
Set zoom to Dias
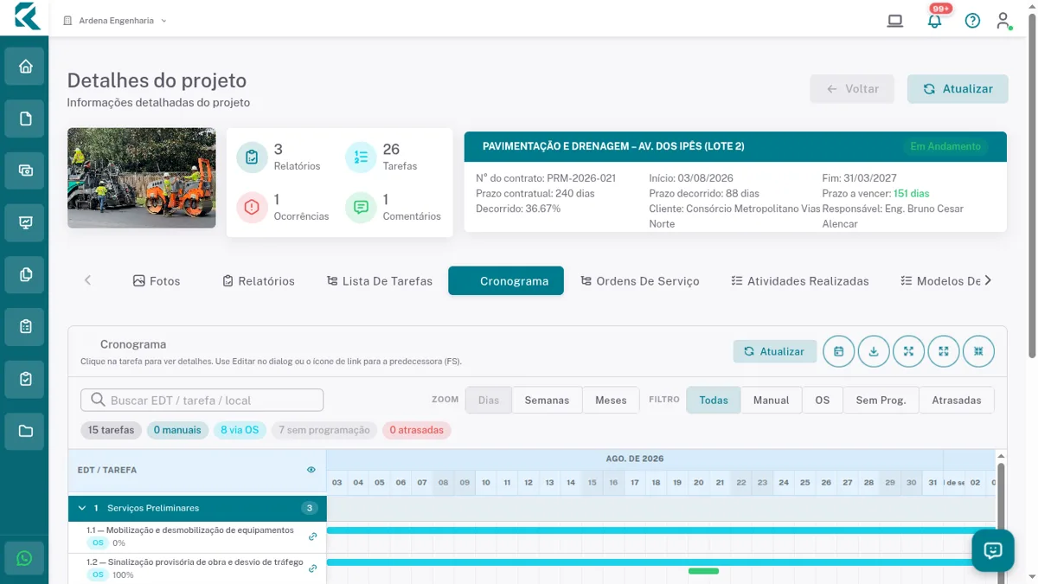click(489, 400)
